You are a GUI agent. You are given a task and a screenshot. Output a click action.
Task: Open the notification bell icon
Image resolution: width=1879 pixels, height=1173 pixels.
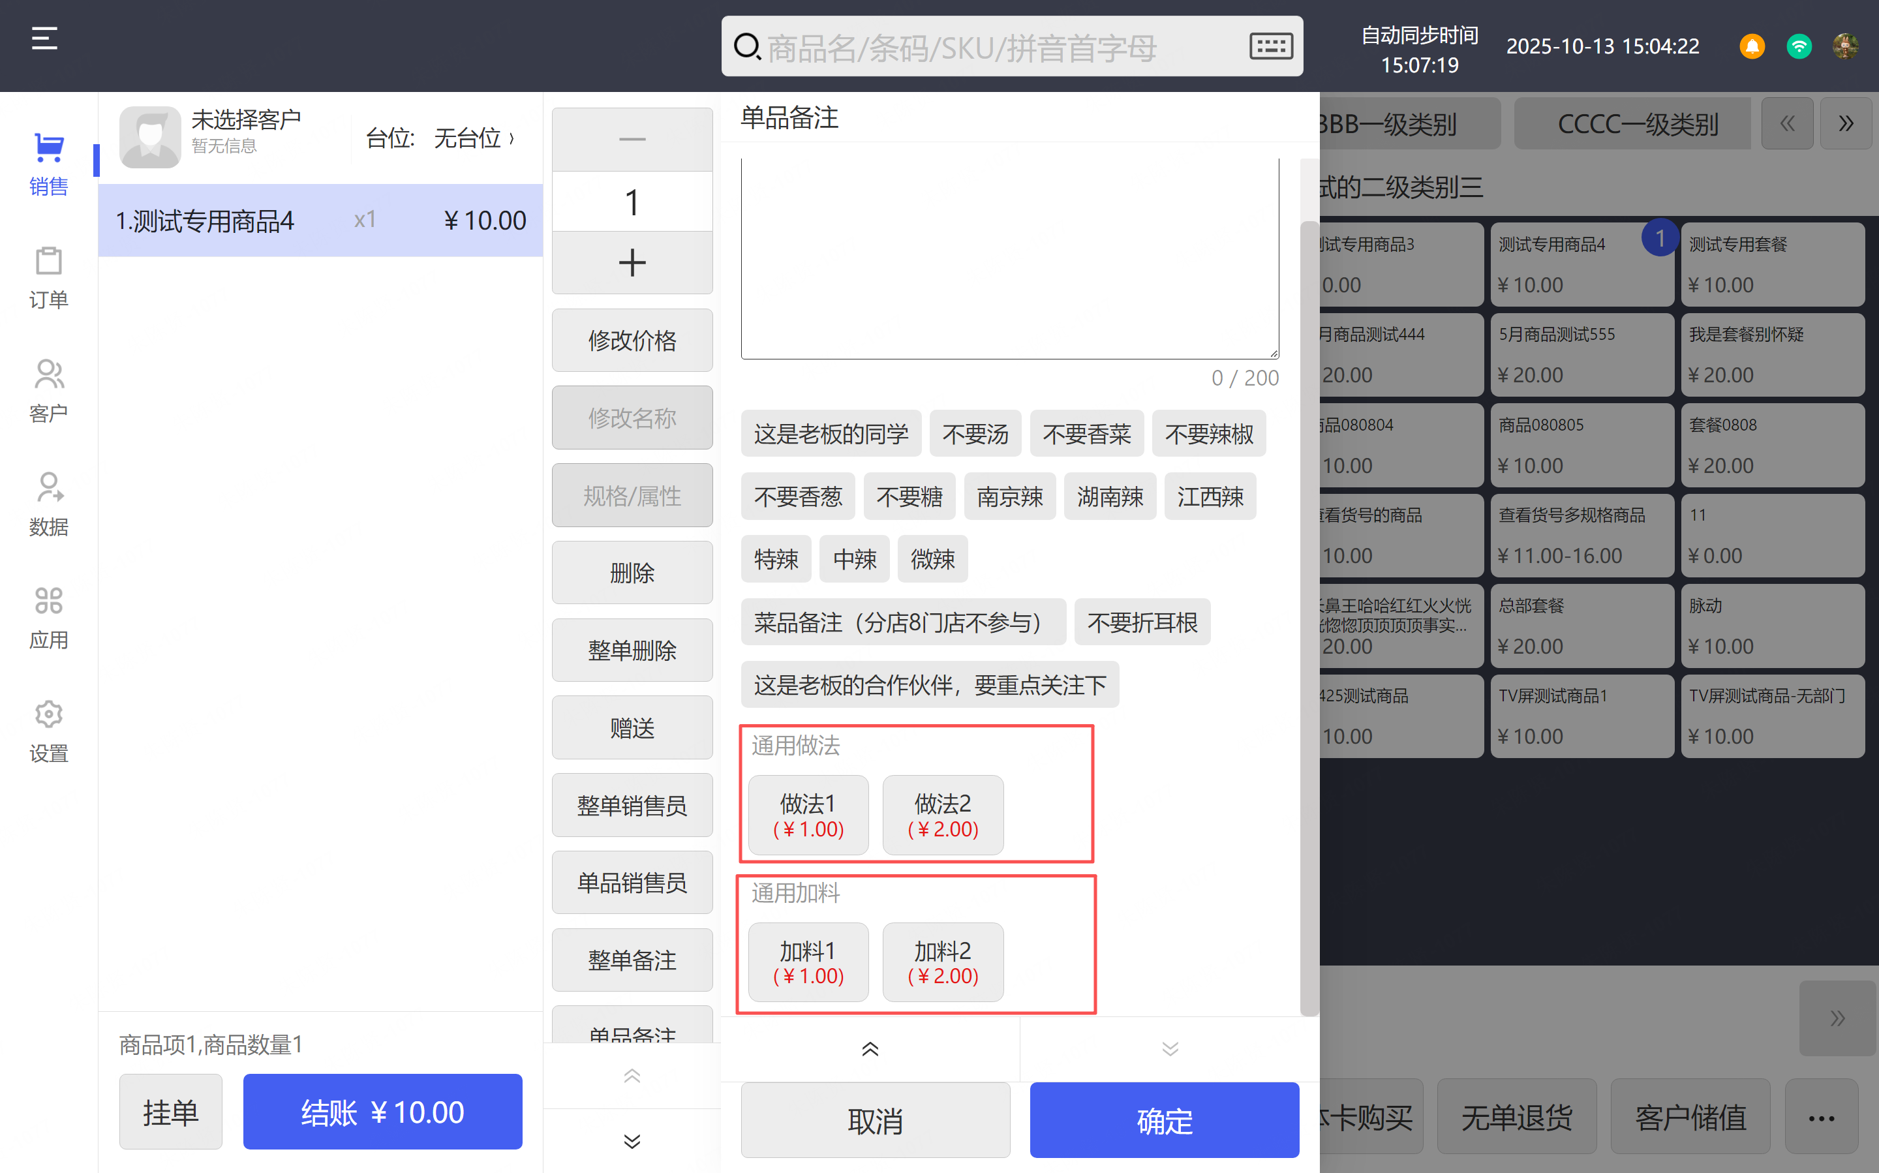pyautogui.click(x=1751, y=46)
